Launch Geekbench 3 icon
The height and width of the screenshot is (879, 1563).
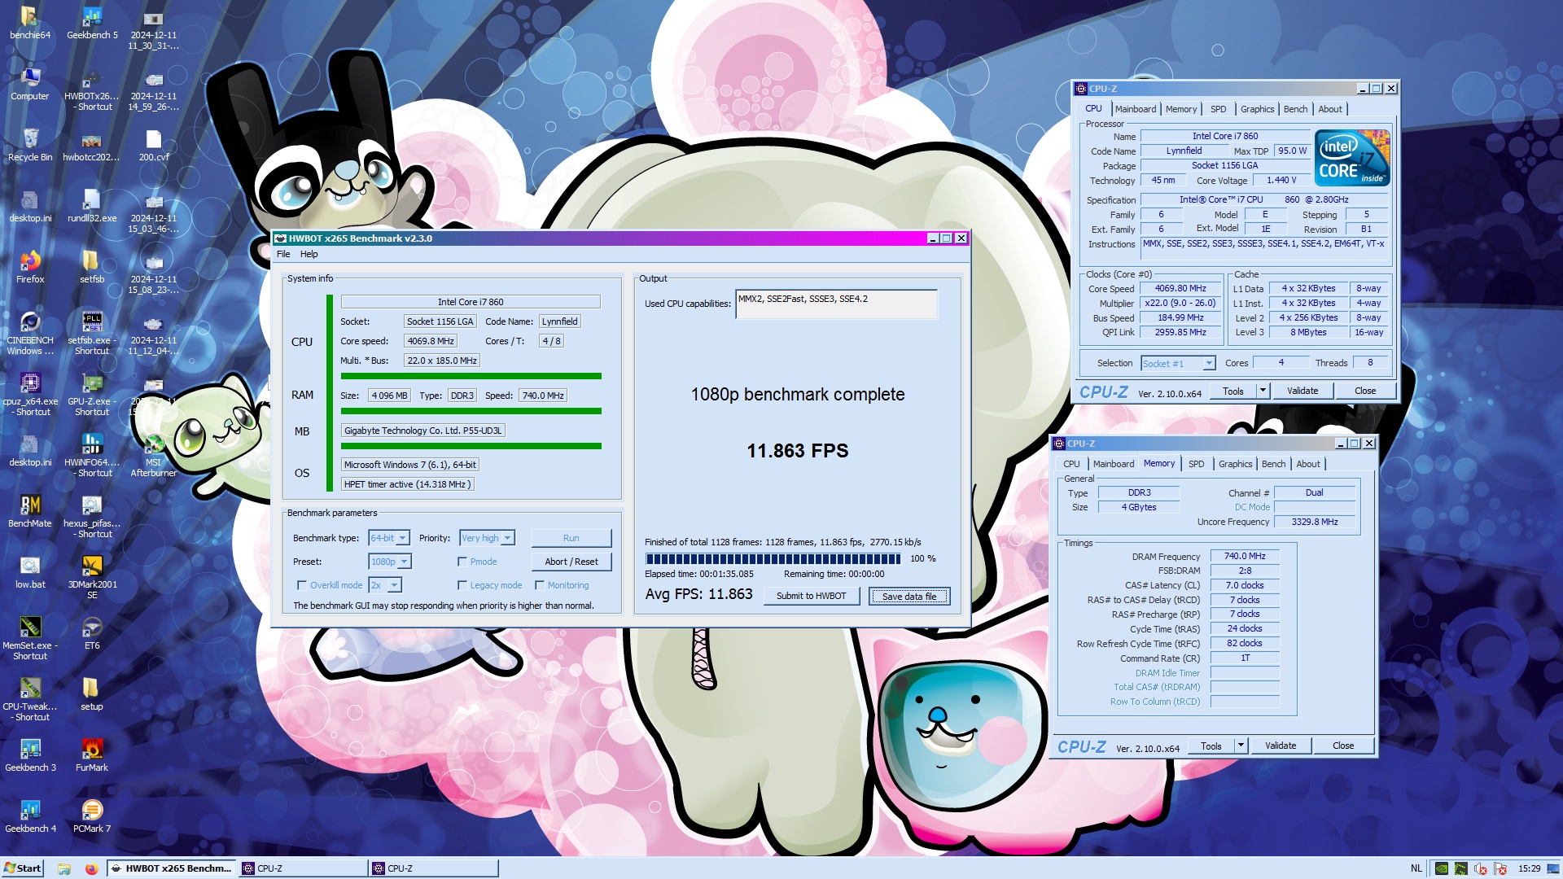click(x=30, y=754)
